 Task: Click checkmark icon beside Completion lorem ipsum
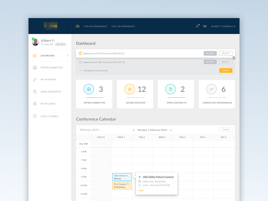pos(80,70)
